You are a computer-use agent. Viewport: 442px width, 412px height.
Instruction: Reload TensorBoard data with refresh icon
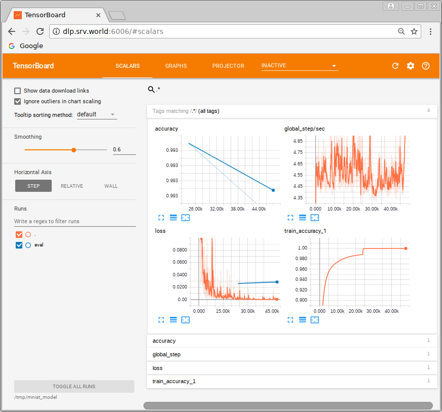tap(395, 66)
